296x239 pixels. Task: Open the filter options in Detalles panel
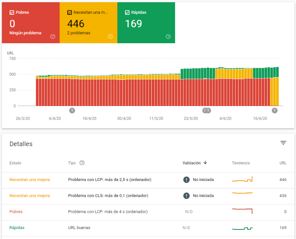pyautogui.click(x=283, y=143)
